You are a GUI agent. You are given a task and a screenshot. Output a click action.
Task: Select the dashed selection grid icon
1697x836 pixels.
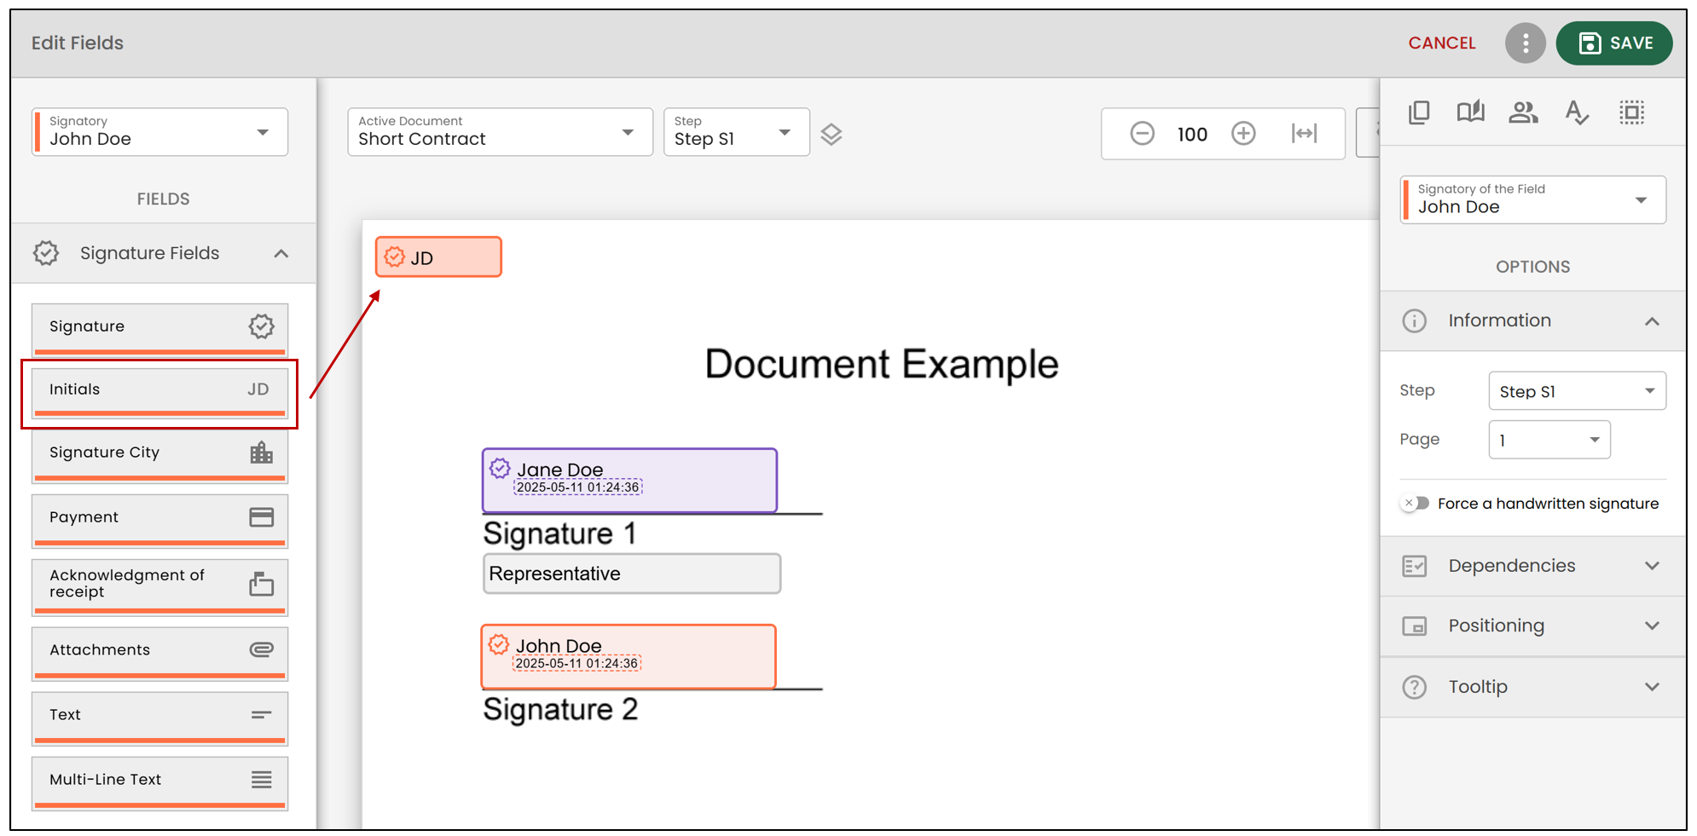click(1631, 112)
